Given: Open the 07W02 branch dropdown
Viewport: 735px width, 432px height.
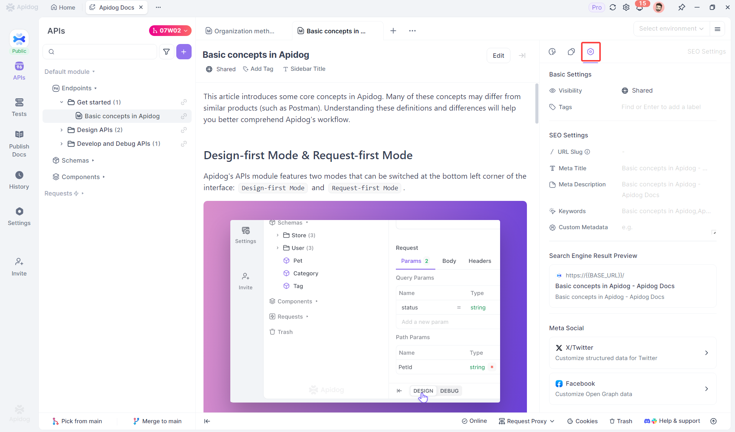Looking at the screenshot, I should pos(170,31).
